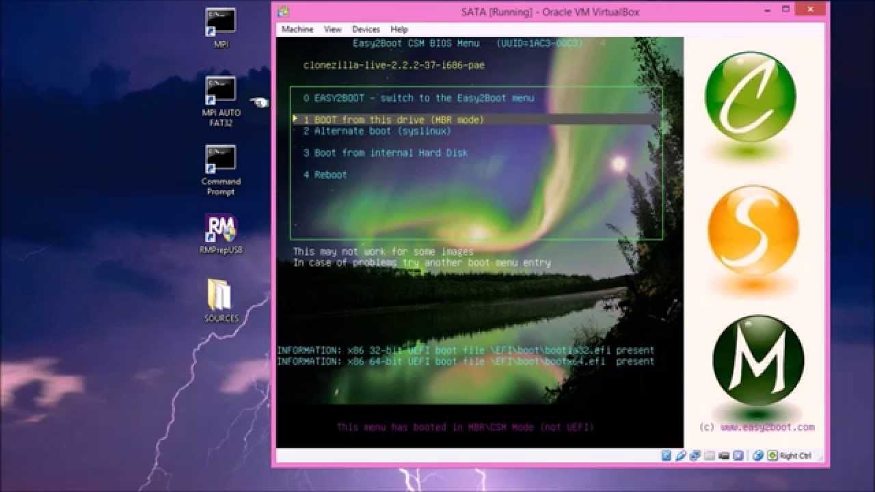Viewport: 875px width, 492px height.
Task: Open the MPI desktop shortcut
Action: [x=221, y=28]
